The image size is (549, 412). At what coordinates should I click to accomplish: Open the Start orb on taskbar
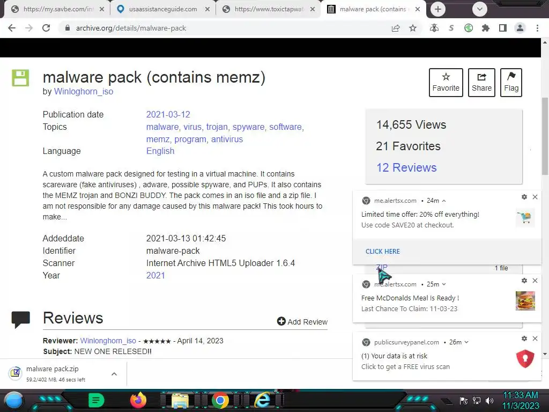(x=14, y=400)
